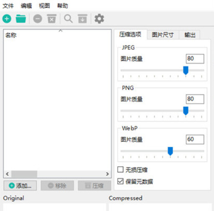The width and height of the screenshot is (214, 211).
Task: Click the 添加... button
Action: click(20, 185)
